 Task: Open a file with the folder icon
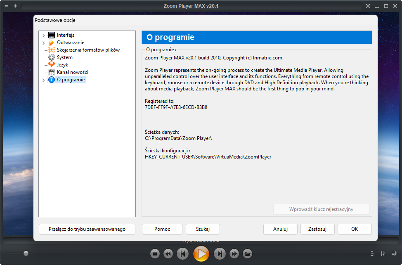247,254
